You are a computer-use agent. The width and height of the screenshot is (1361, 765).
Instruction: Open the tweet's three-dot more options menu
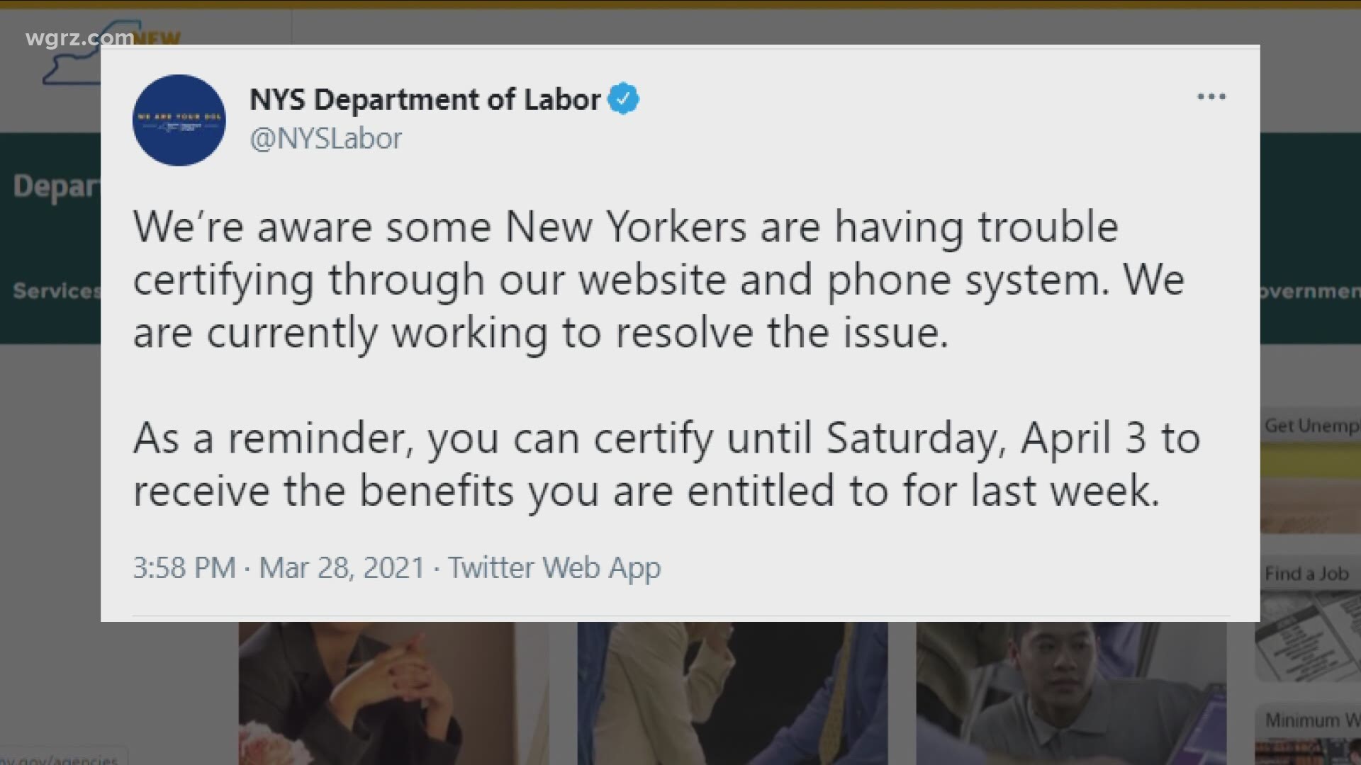[x=1211, y=97]
